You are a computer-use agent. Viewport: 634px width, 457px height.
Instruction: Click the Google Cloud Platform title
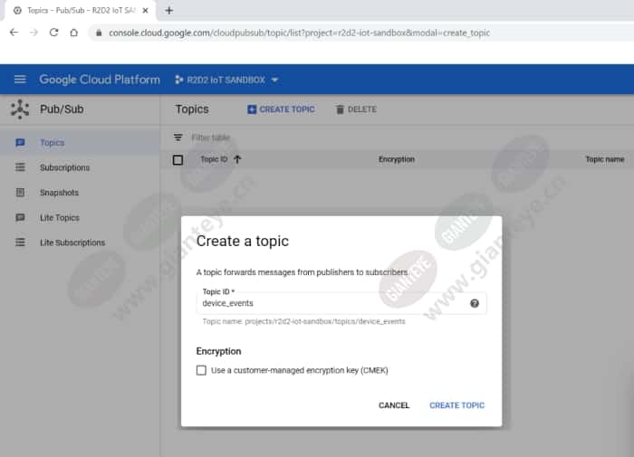100,80
